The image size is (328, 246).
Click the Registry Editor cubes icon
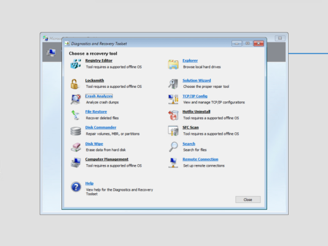(76, 64)
